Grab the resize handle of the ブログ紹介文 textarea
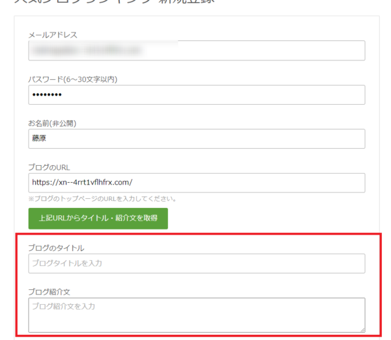Viewport: 391px width, 340px height. [x=362, y=329]
